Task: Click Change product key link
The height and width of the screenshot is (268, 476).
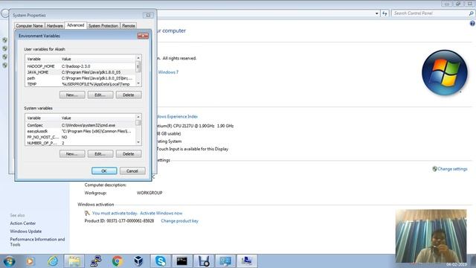Action: (179, 221)
